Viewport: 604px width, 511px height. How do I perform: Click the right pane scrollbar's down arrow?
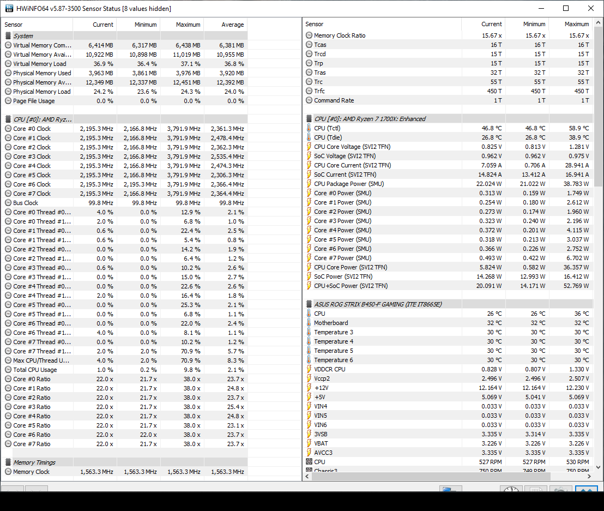point(598,467)
